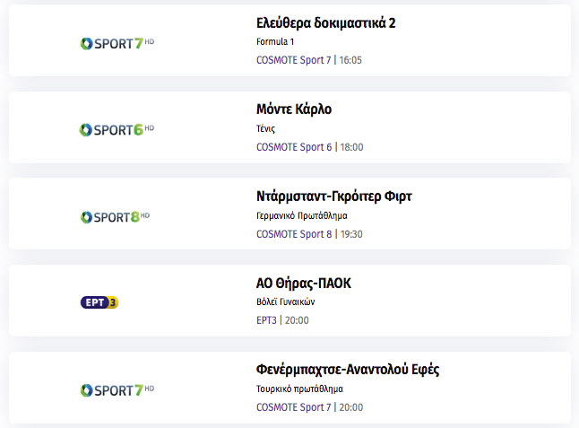Select the Τουρκικό πρωτάθλημα label
579x428 pixels.
[299, 389]
